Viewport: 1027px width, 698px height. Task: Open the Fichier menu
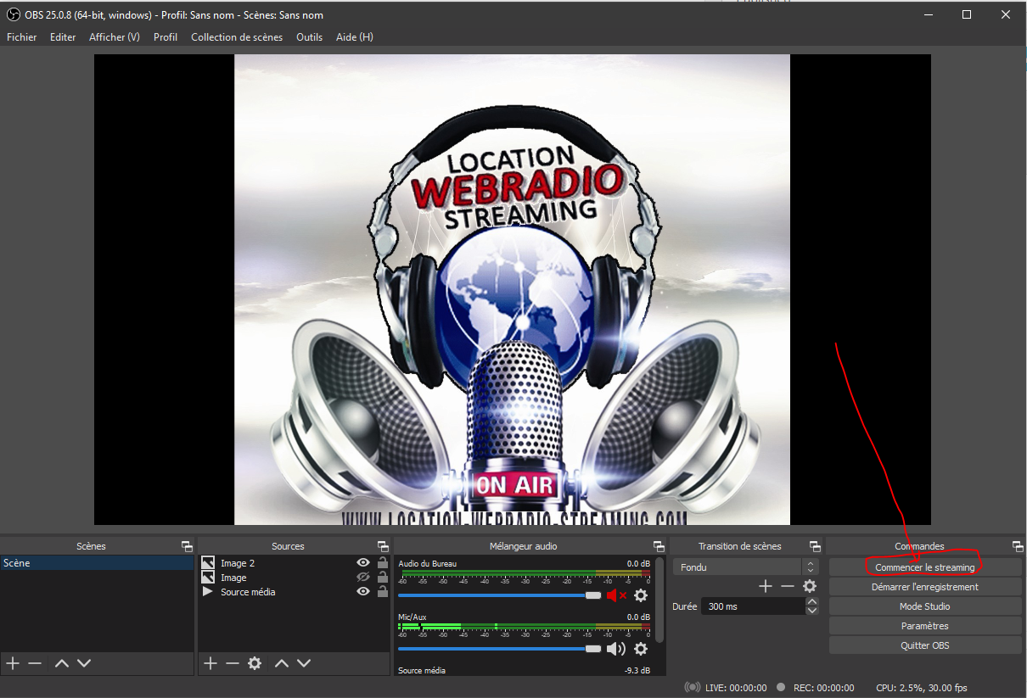tap(22, 37)
